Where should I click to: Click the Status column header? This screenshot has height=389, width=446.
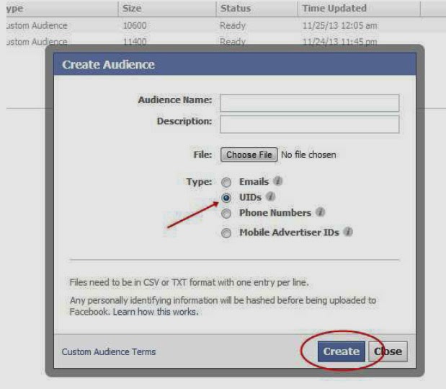click(x=236, y=9)
